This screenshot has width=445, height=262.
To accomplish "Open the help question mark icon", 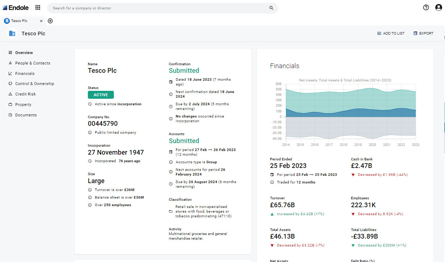I will (x=426, y=8).
